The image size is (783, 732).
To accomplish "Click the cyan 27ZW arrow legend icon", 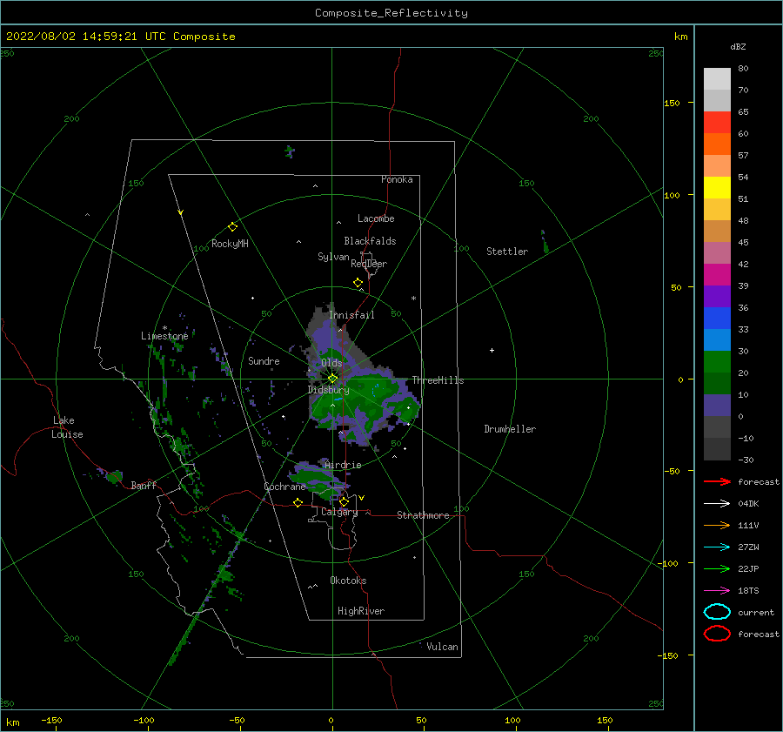I will (717, 547).
